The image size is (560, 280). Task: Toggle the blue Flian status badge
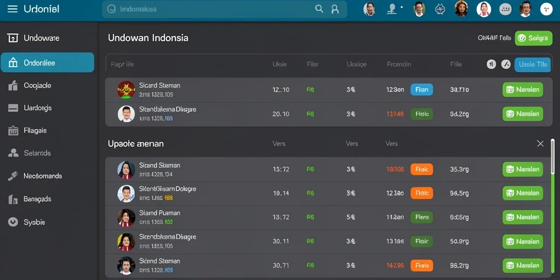[422, 90]
